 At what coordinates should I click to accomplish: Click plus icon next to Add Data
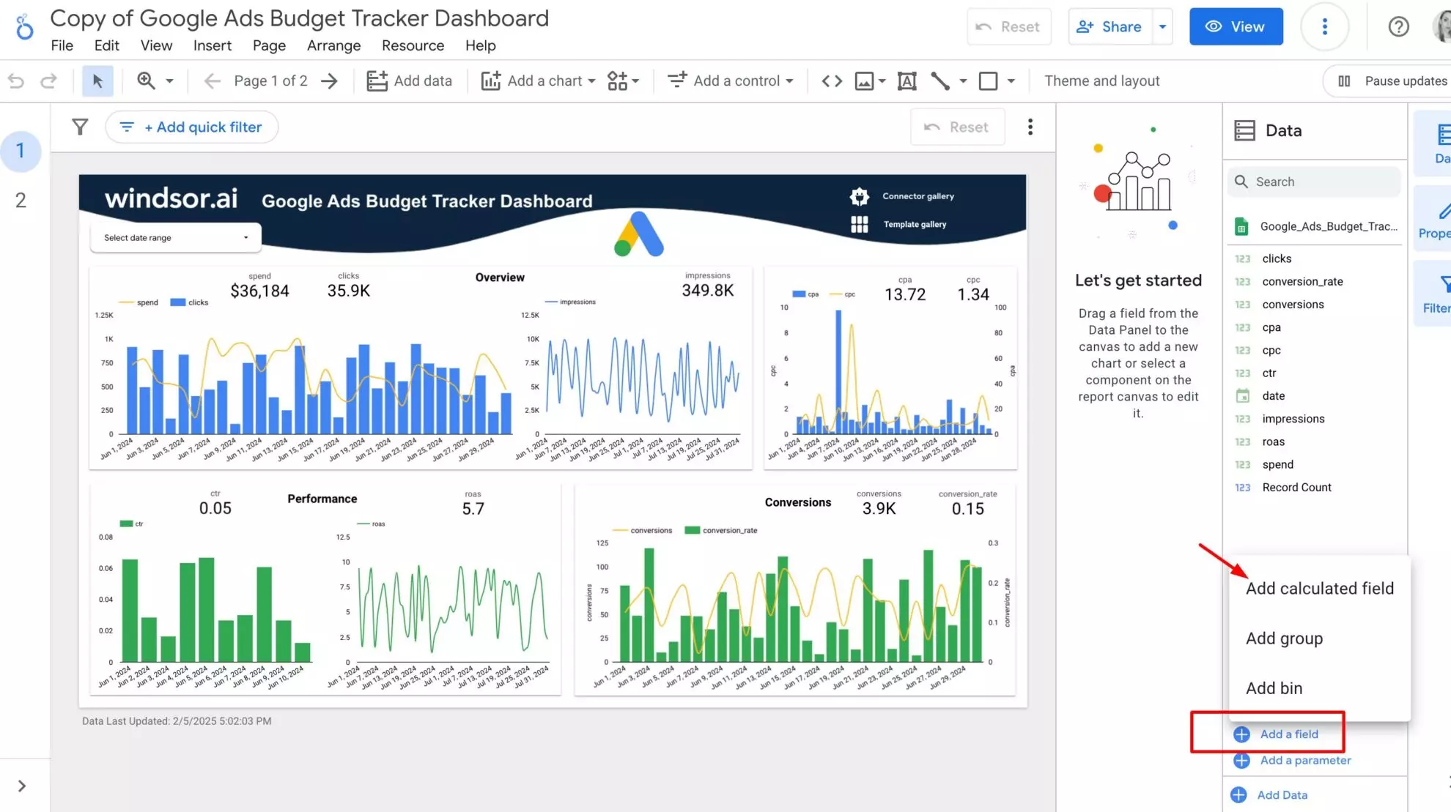pyautogui.click(x=1238, y=795)
